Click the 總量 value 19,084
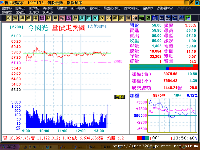 point(156,51)
